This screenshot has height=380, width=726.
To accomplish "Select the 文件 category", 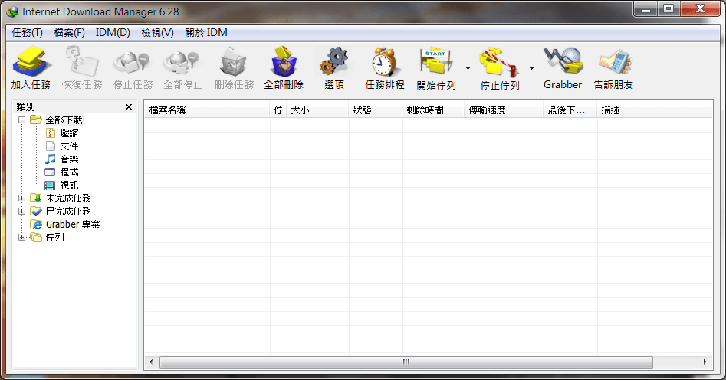I will 69,146.
